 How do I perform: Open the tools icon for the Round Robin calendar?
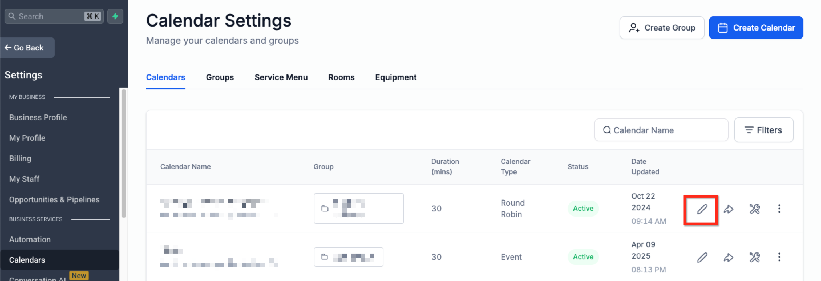[x=754, y=209]
